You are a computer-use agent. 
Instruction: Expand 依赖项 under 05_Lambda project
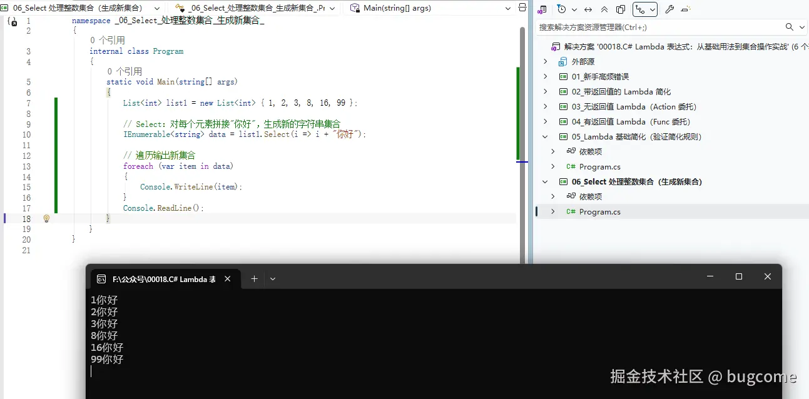tap(552, 151)
